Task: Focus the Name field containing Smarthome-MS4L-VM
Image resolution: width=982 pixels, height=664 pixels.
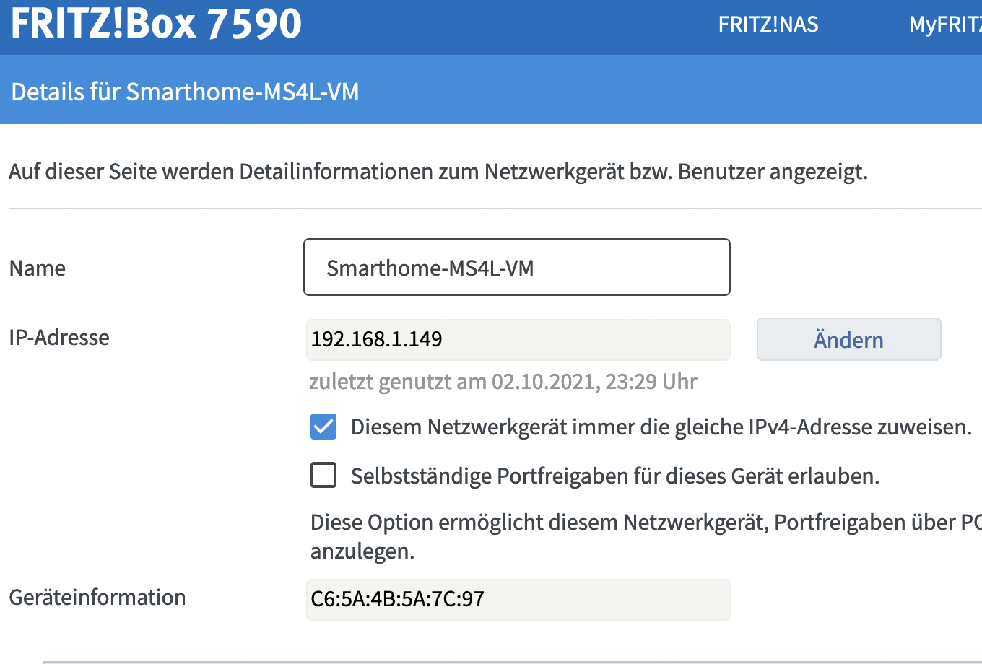Action: (x=516, y=268)
